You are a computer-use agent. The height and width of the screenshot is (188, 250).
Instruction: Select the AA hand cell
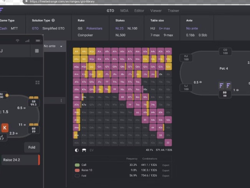coord(76,52)
